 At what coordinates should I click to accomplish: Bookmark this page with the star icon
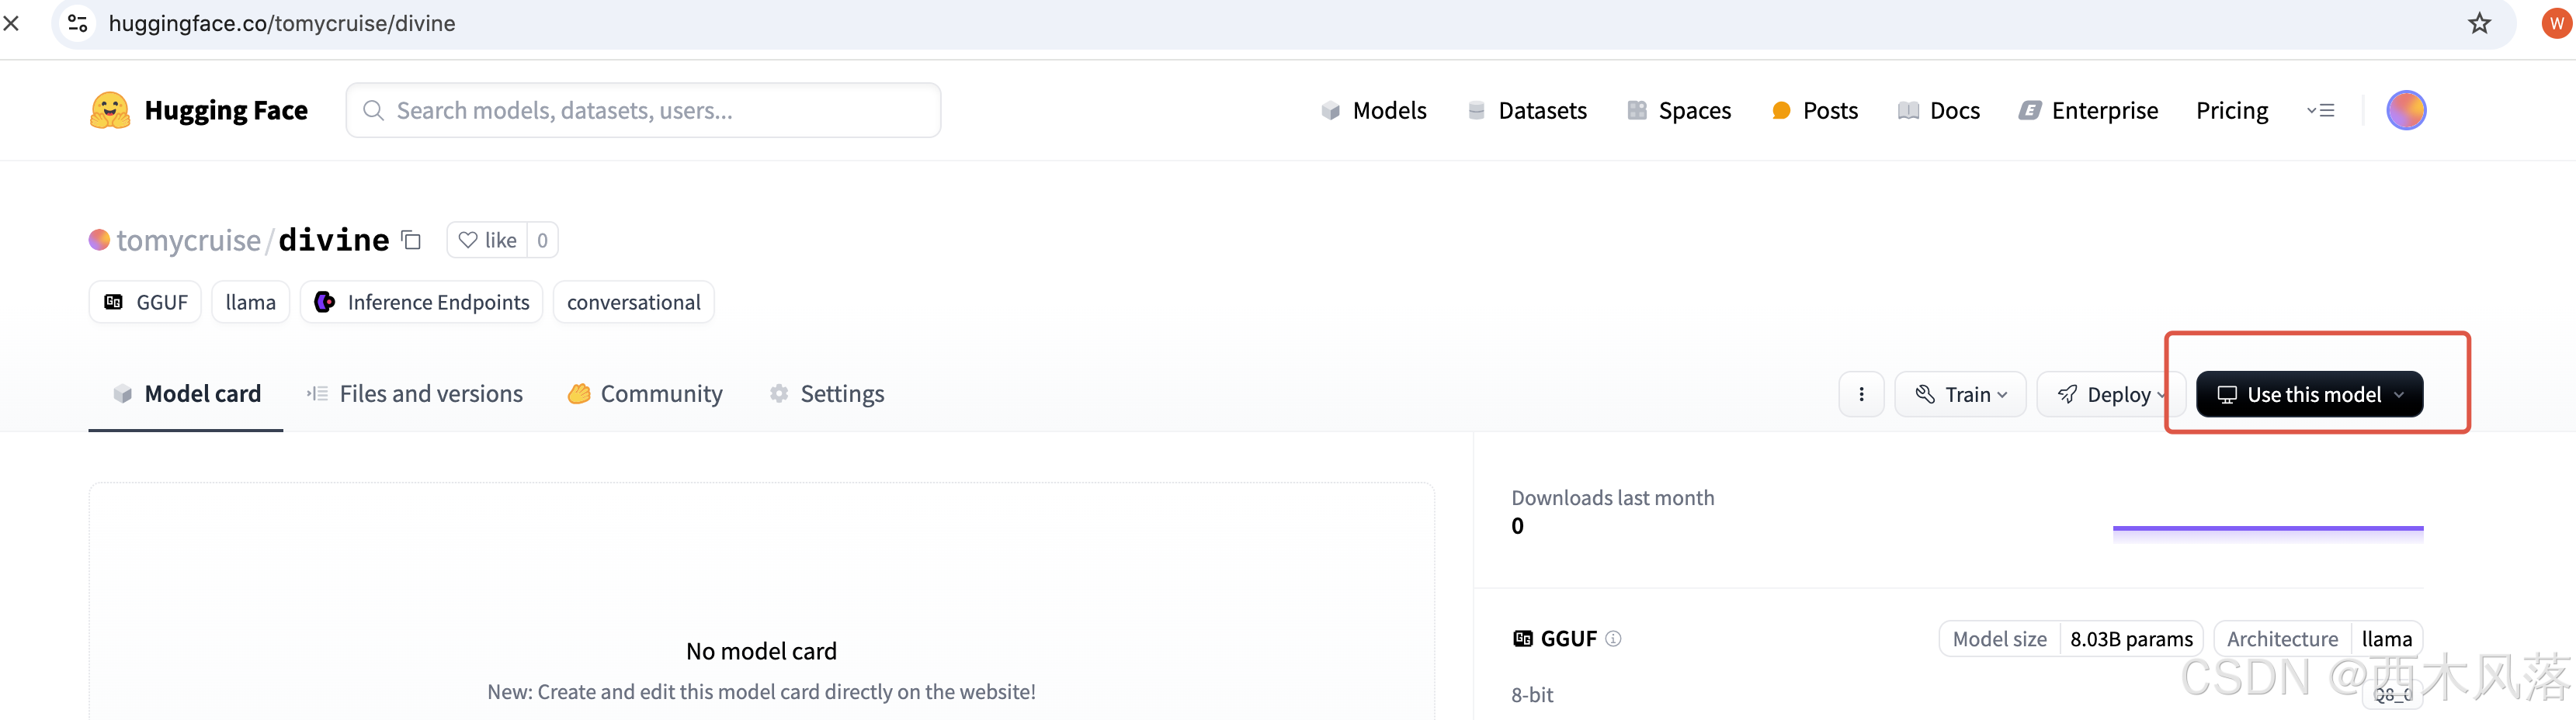point(2479,23)
